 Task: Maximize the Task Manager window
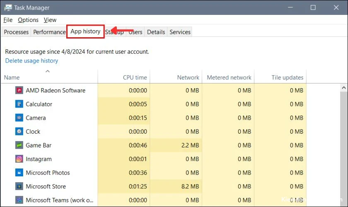point(313,7)
